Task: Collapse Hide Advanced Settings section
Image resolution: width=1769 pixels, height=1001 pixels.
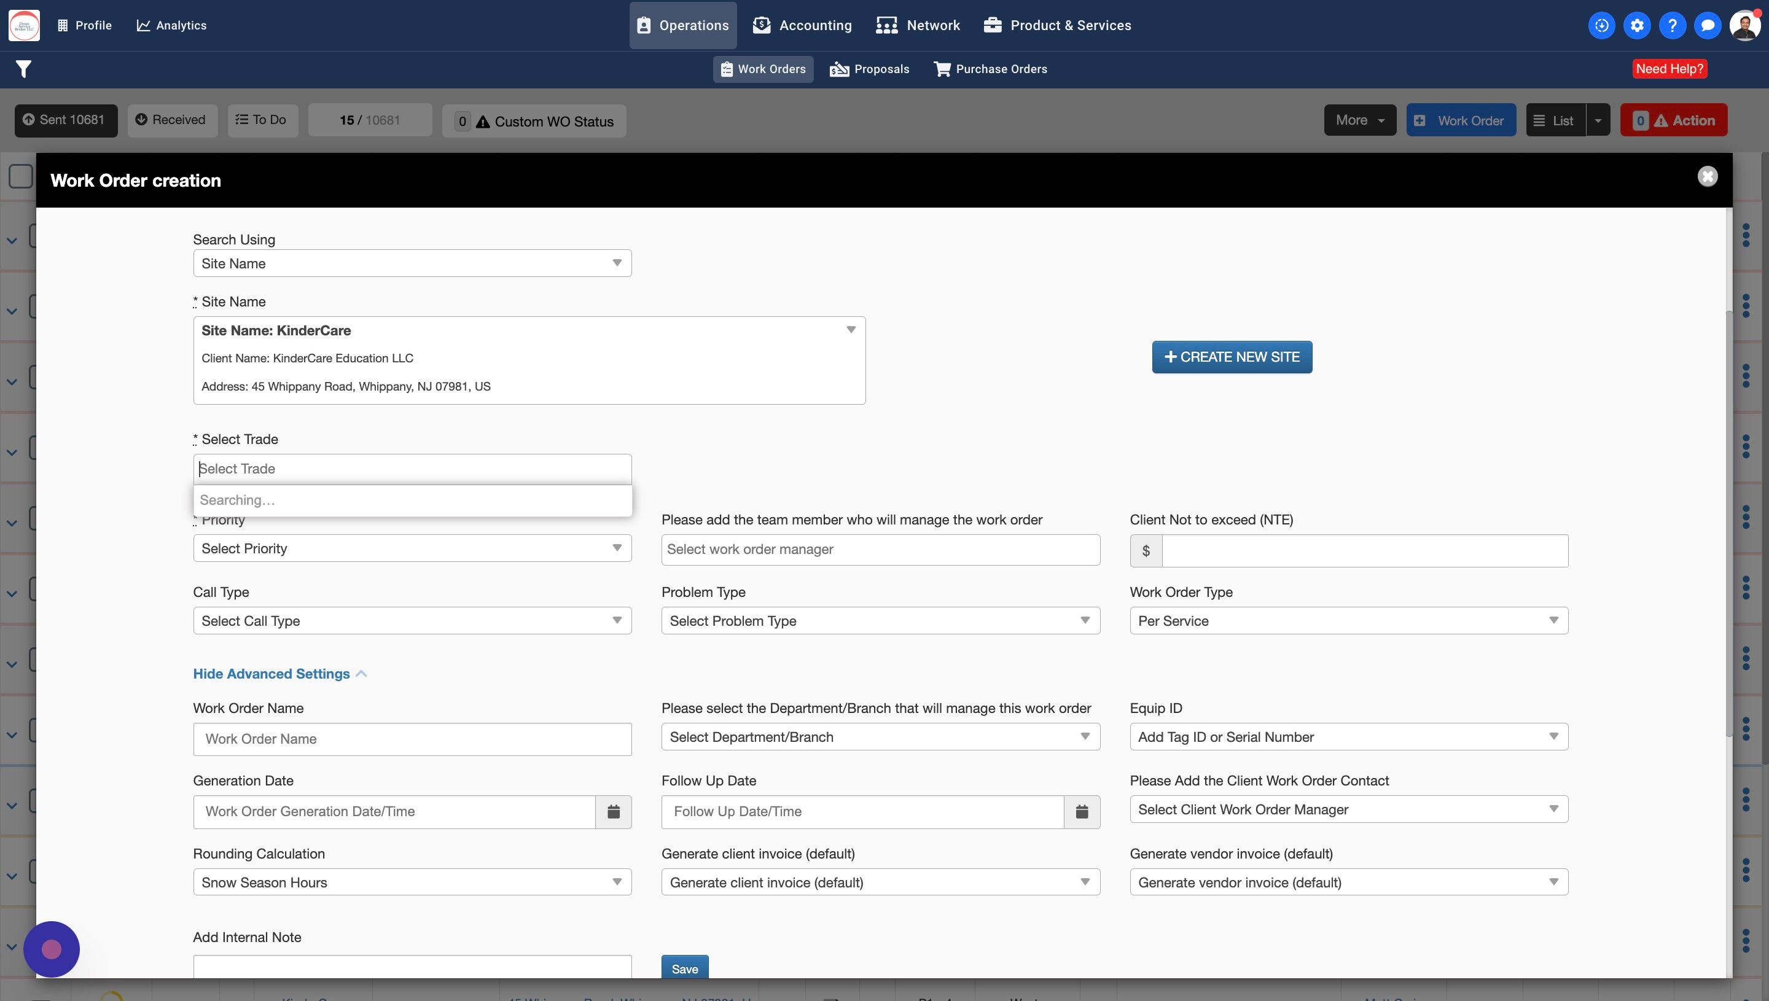Action: [279, 674]
